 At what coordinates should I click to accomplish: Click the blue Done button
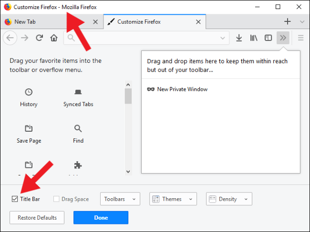coord(101,218)
